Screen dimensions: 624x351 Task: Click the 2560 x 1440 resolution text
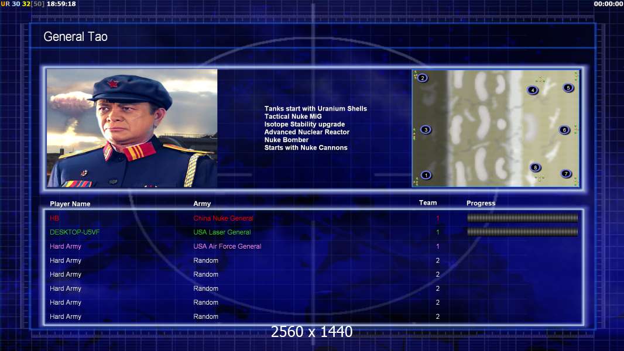(311, 332)
